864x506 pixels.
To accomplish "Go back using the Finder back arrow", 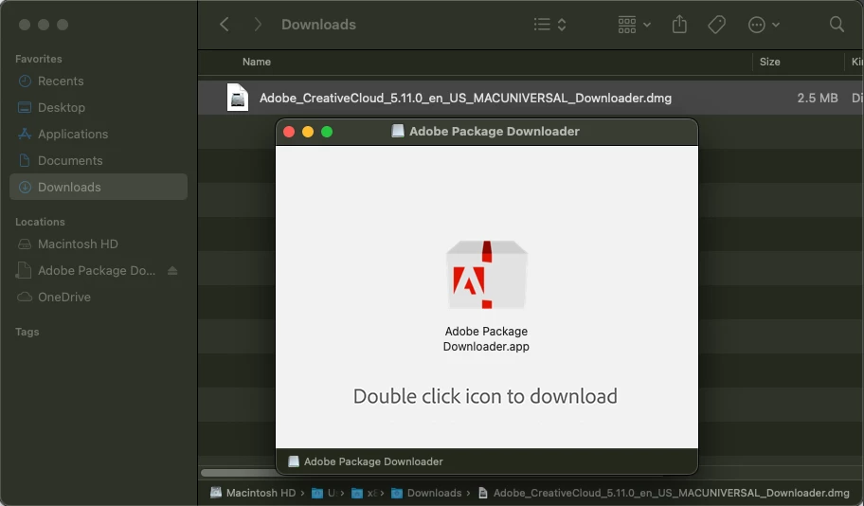I will (x=225, y=25).
